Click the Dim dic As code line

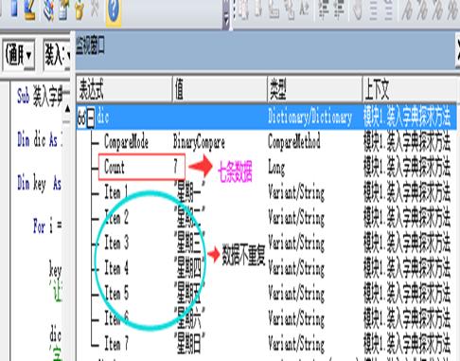pyautogui.click(x=39, y=139)
